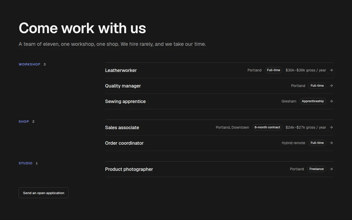The height and width of the screenshot is (220, 352).
Task: Open the Order coordinator job listing
Action: pos(219,143)
